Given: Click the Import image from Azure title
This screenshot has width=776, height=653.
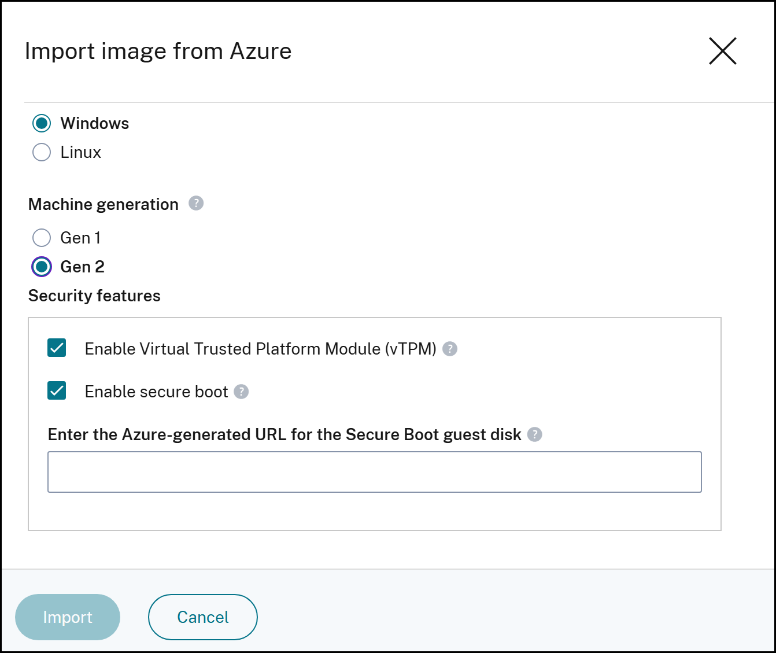Looking at the screenshot, I should click(158, 51).
